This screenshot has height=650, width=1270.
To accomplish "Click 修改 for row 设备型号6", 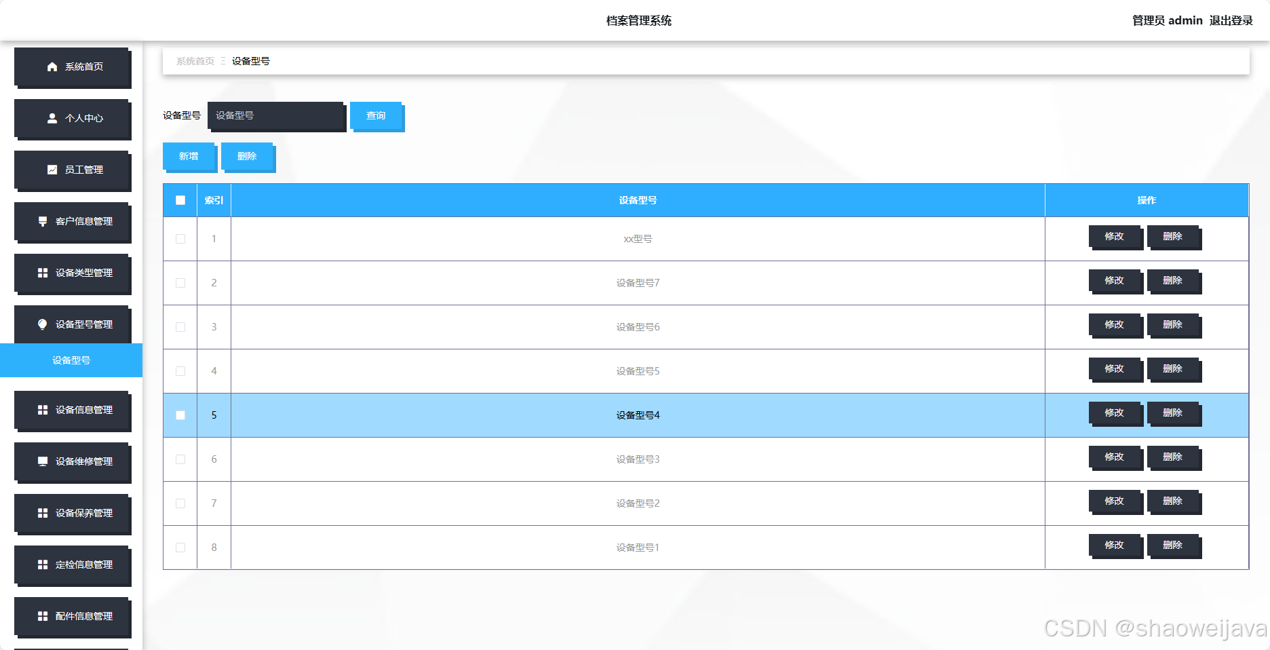I will pyautogui.click(x=1115, y=325).
